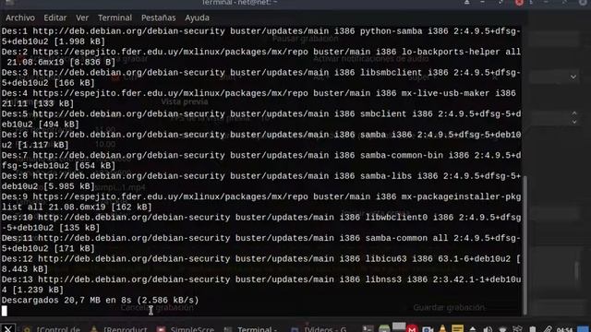Click the Des:3 libsmbclient line
The image size is (591, 332).
click(x=260, y=77)
